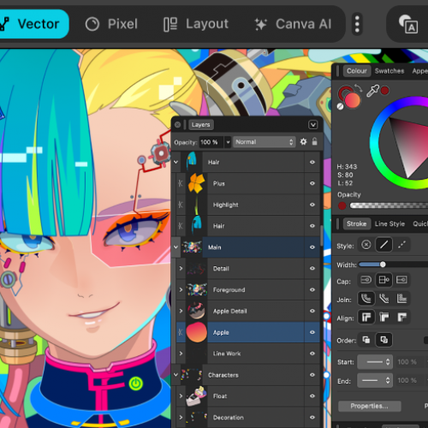Hide the top Hair group layer
The height and width of the screenshot is (428, 428).
312,162
